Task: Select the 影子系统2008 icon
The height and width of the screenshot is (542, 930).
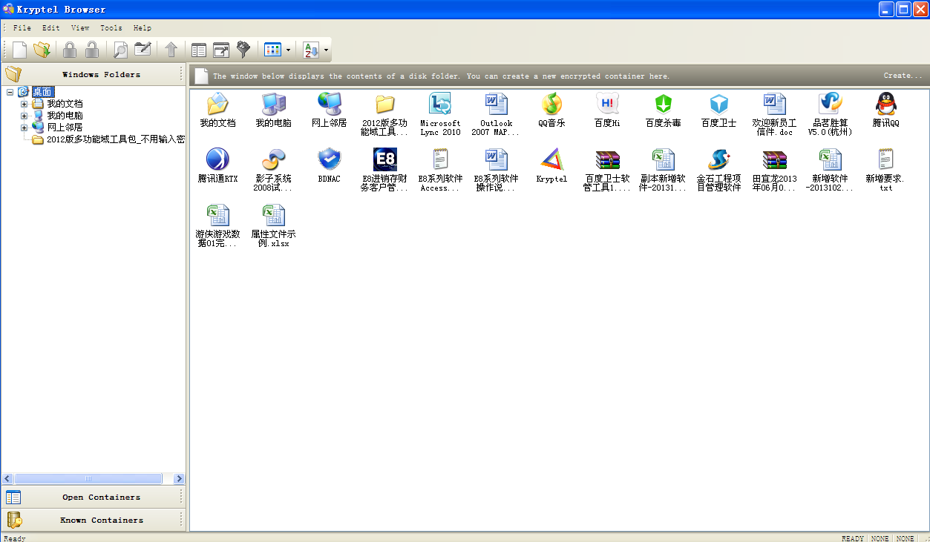Action: click(x=273, y=170)
